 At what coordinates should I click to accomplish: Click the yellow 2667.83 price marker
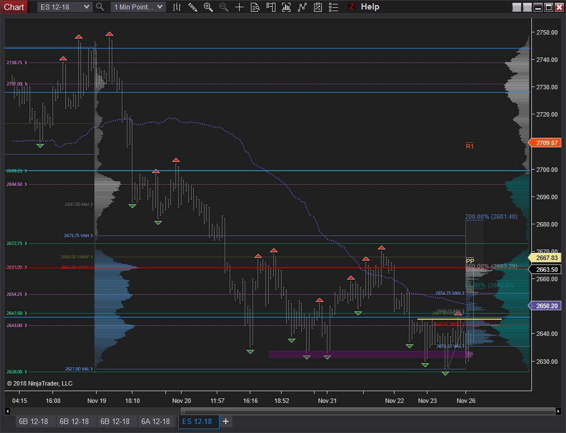click(545, 258)
